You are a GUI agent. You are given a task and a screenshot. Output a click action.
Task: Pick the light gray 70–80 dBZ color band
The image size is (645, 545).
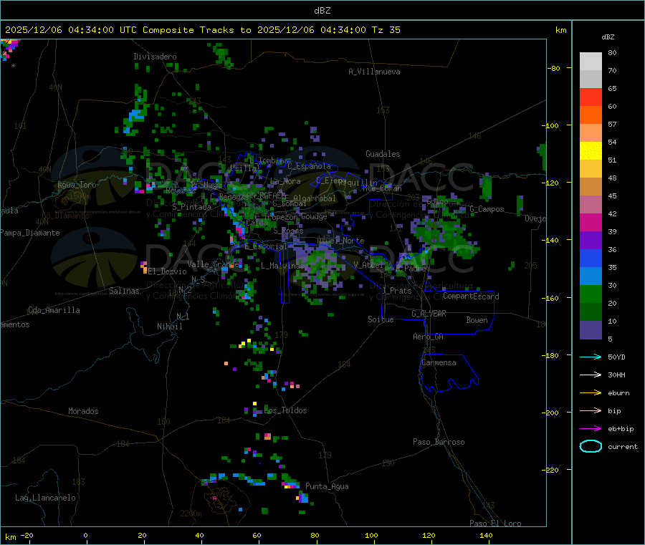(x=591, y=62)
